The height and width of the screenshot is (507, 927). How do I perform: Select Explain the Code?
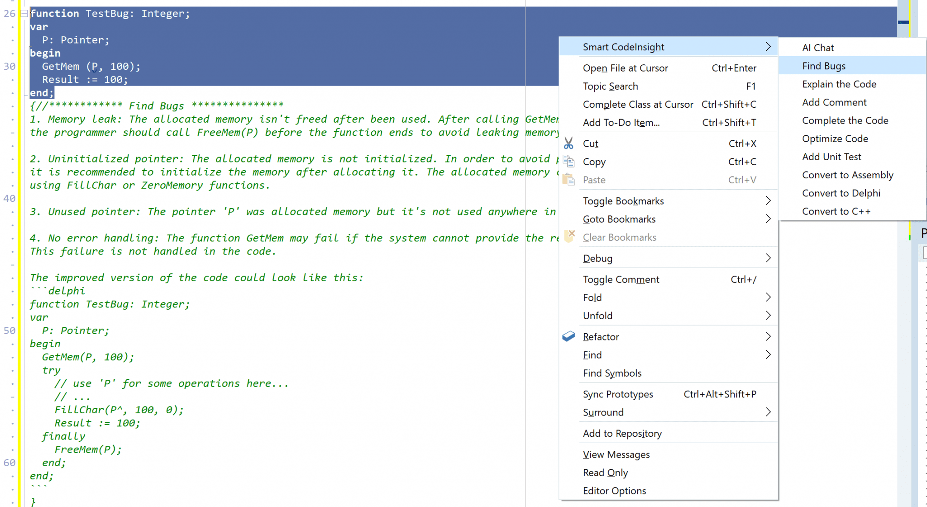852,84
